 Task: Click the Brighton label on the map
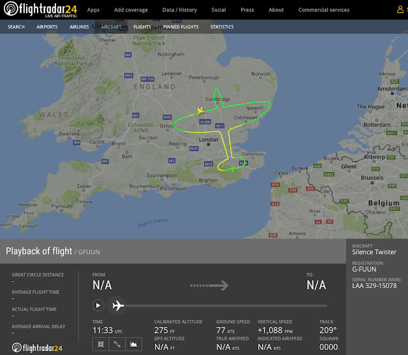click(x=208, y=180)
